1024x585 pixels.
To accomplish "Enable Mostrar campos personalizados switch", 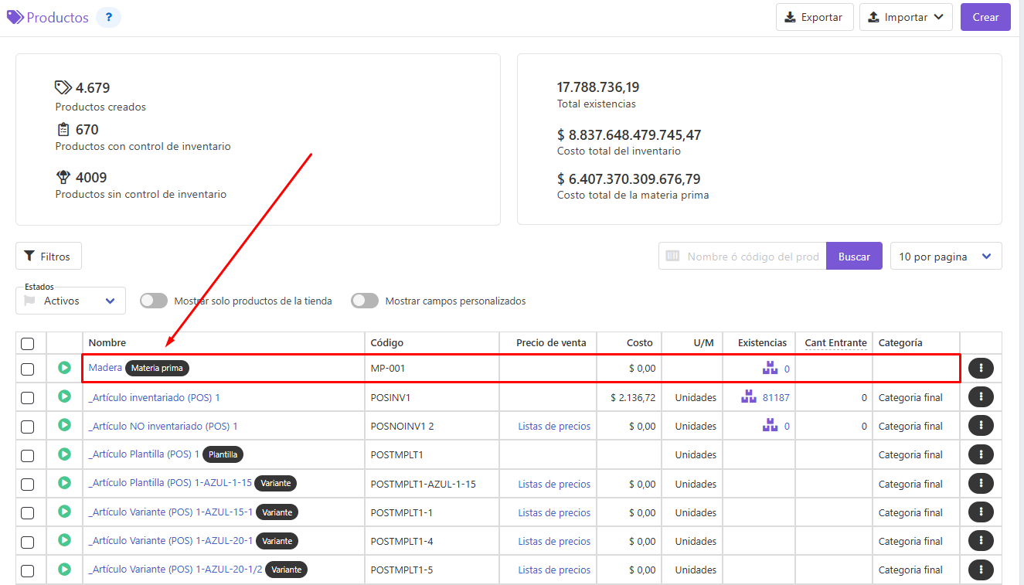I will tap(365, 301).
